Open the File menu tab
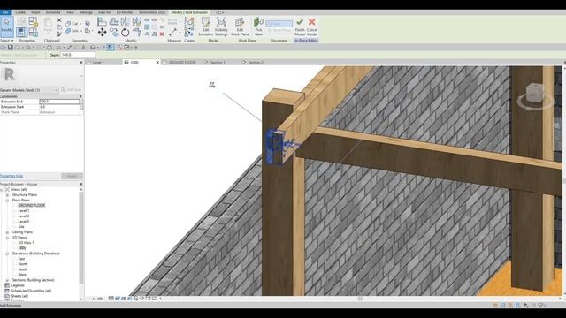The width and height of the screenshot is (566, 318). [x=6, y=12]
